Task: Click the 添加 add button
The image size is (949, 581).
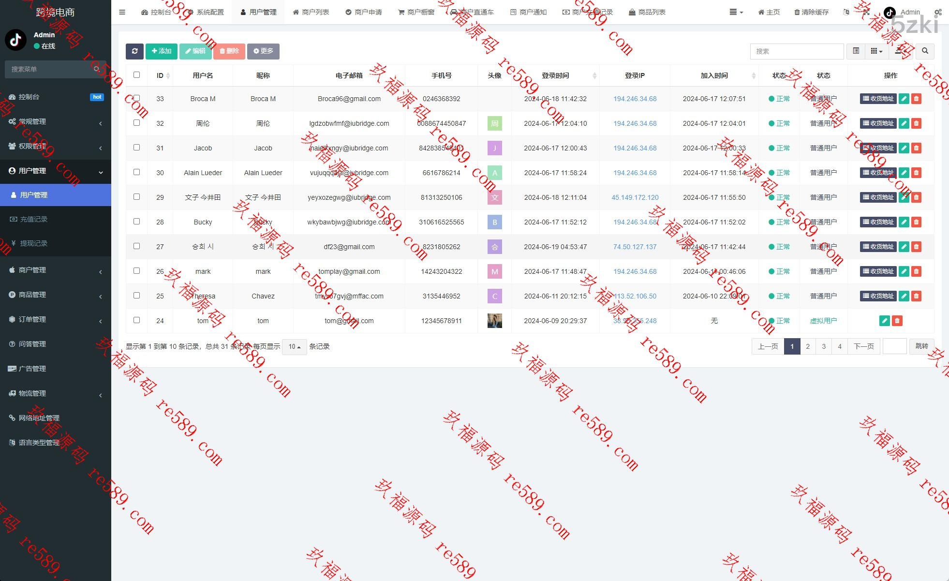Action: coord(162,51)
